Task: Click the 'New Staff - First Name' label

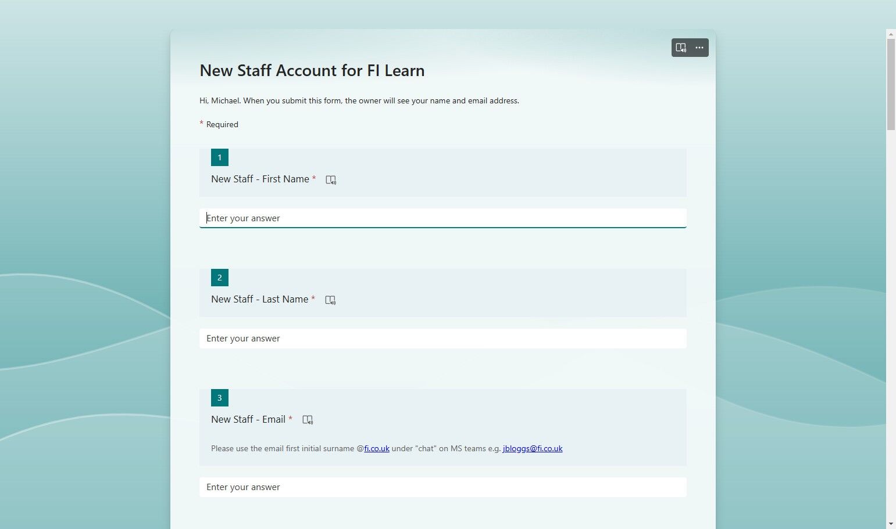Action: click(x=260, y=179)
